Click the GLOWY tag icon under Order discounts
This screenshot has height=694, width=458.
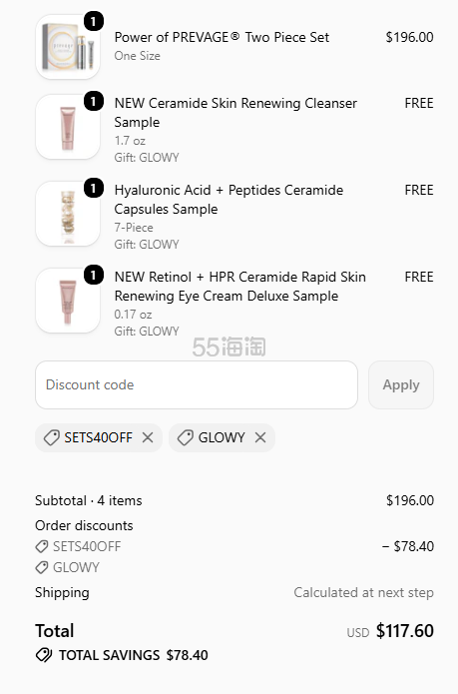pyautogui.click(x=42, y=567)
